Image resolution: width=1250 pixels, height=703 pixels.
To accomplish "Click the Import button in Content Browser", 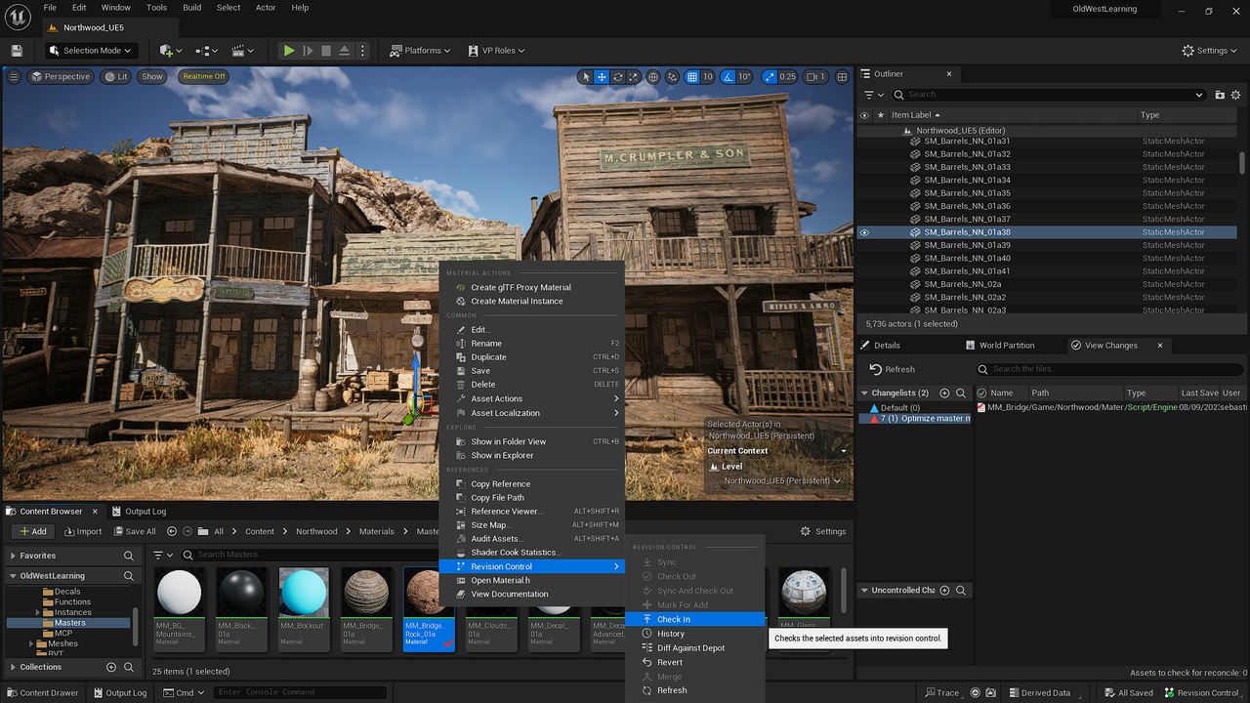I will pyautogui.click(x=83, y=531).
